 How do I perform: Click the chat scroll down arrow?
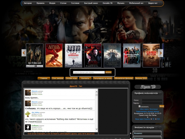click(x=97, y=129)
